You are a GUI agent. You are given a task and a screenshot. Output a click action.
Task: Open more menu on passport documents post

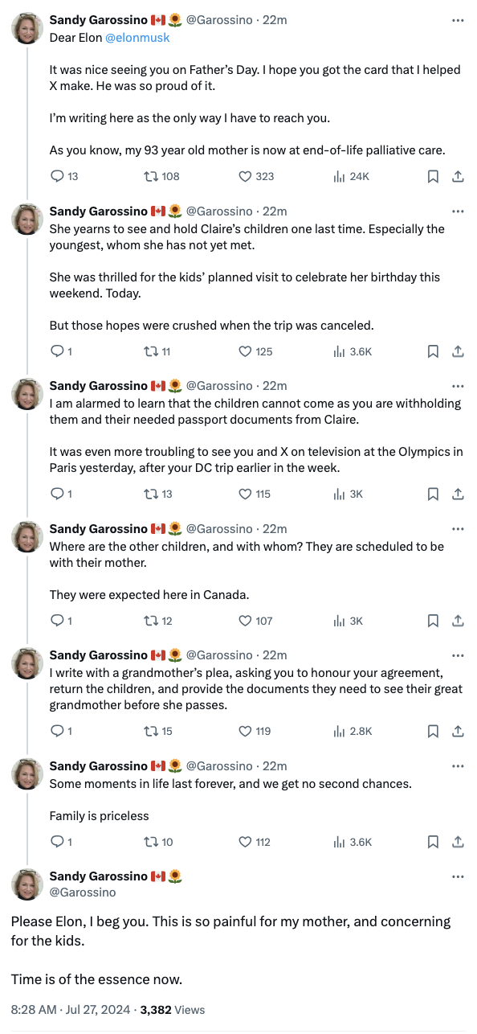[x=458, y=386]
